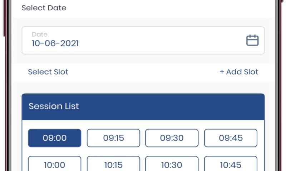Viewport: 286px width, 171px height.
Task: Click empty space right of Session List title
Action: pyautogui.click(x=179, y=107)
